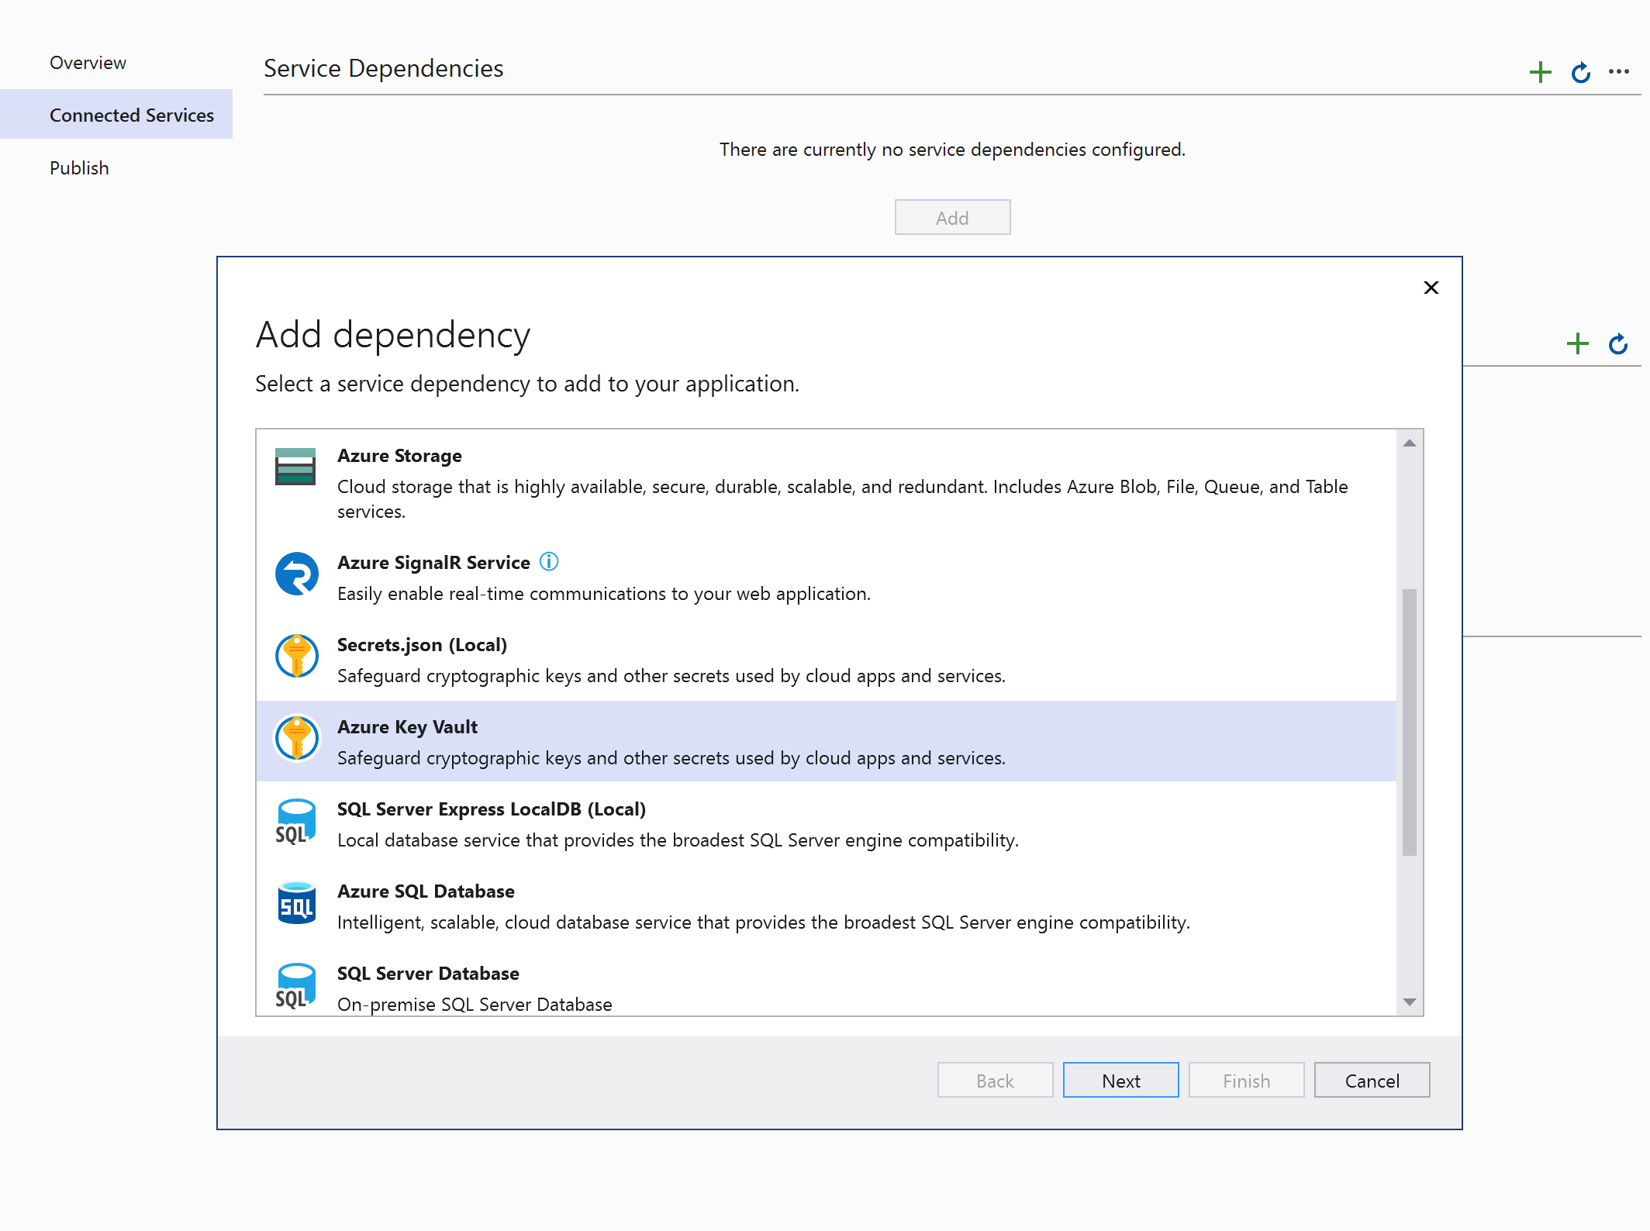Switch to the Overview tab
Image resolution: width=1650 pixels, height=1231 pixels.
coord(87,60)
